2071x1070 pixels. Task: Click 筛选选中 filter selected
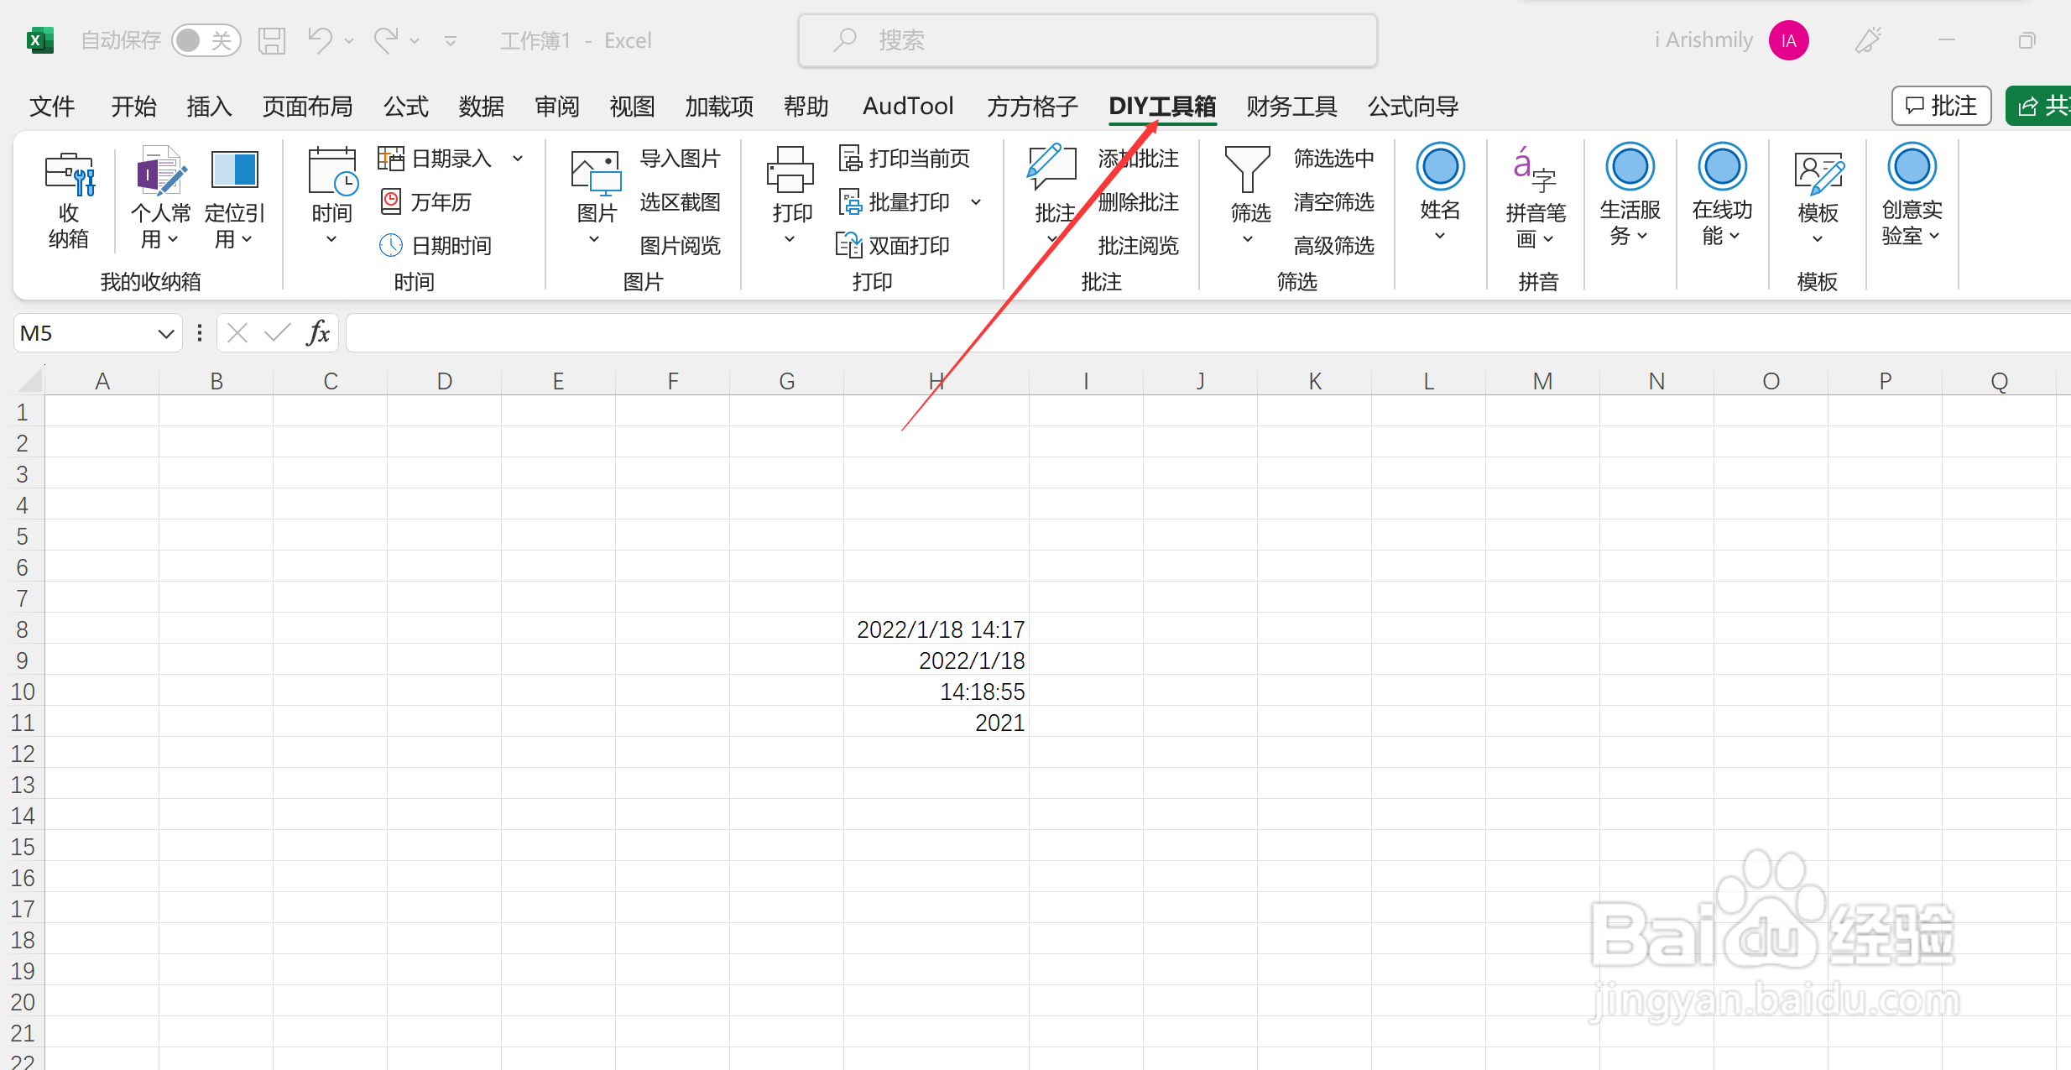1333,159
